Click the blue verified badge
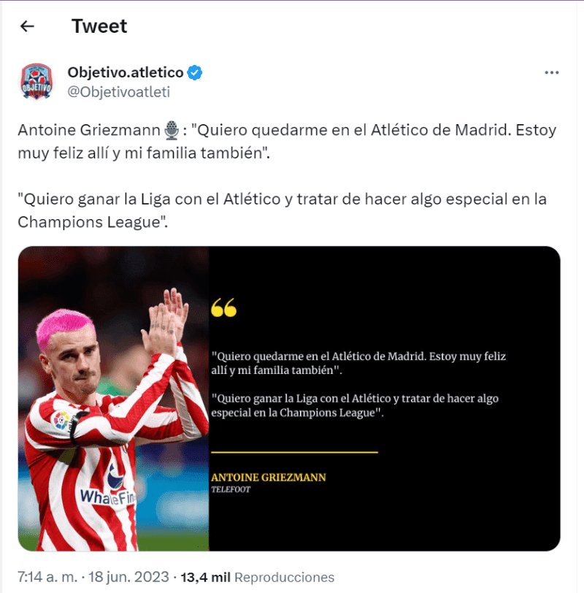 [195, 72]
